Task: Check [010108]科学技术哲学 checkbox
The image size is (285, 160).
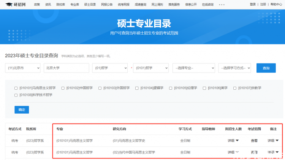Action: click(x=16, y=95)
